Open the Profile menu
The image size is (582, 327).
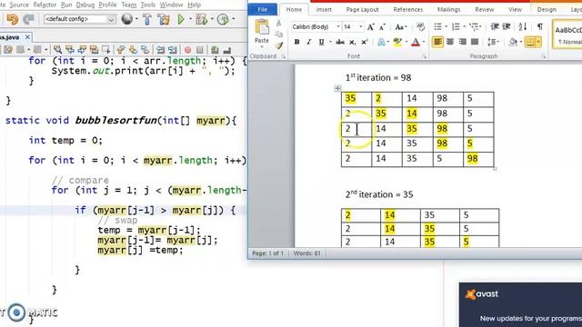[107, 5]
